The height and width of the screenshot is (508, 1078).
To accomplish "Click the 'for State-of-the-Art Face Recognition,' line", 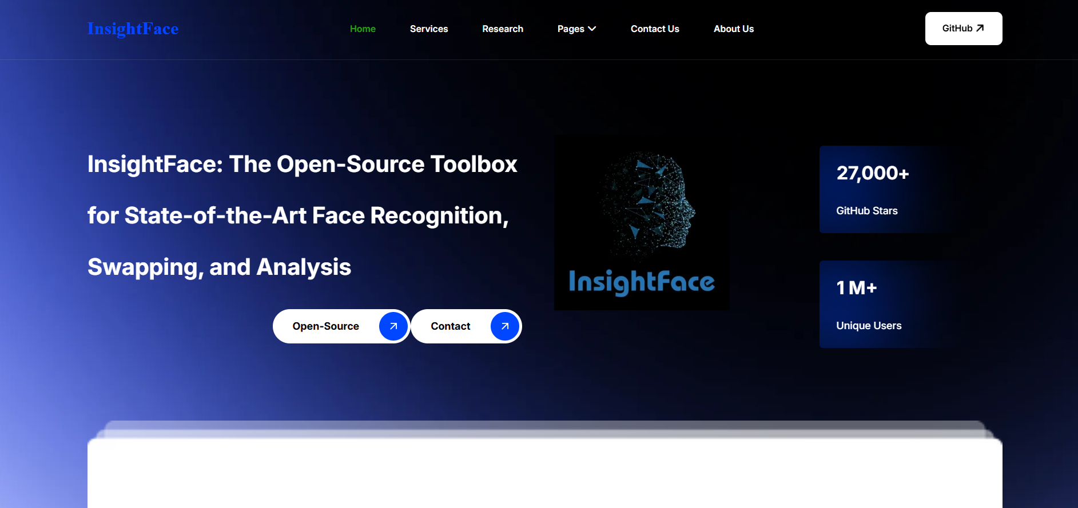I will 298,216.
